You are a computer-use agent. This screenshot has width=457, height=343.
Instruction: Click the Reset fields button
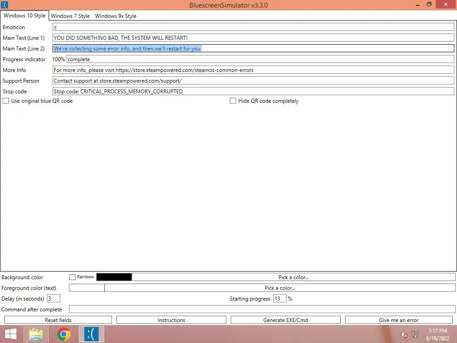pyautogui.click(x=58, y=320)
